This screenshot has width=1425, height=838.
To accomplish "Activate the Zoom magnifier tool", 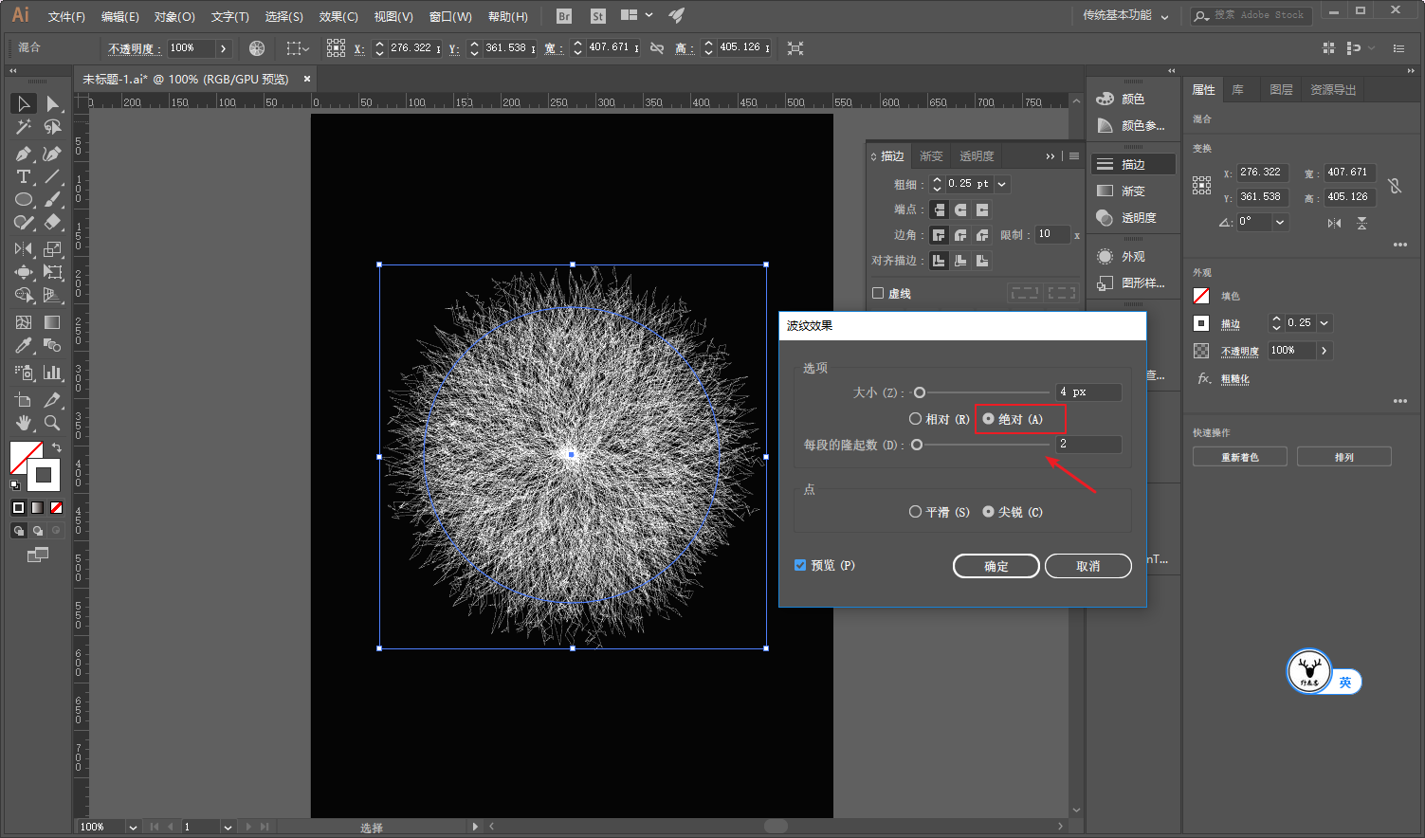I will coord(52,423).
